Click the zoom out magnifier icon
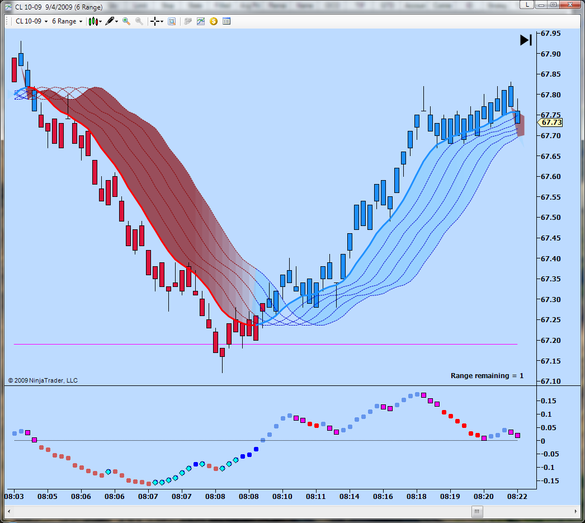The width and height of the screenshot is (585, 523). (x=139, y=21)
